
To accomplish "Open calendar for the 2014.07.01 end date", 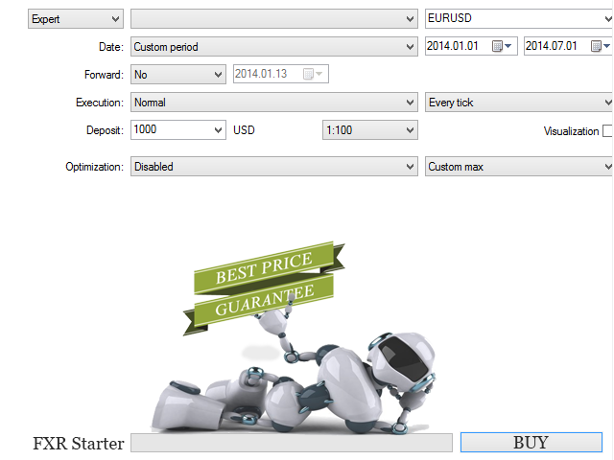I will [601, 46].
